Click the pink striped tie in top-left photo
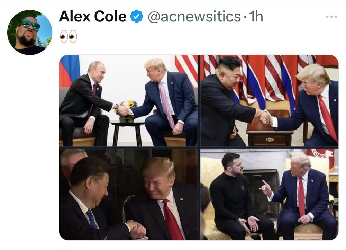The height and width of the screenshot is (250, 346). [x=167, y=105]
